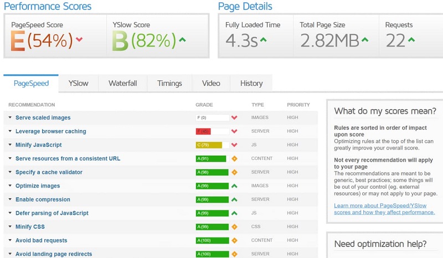This screenshot has height=258, width=443.
Task: Open the Enable compression recommendation link
Action: coord(43,199)
